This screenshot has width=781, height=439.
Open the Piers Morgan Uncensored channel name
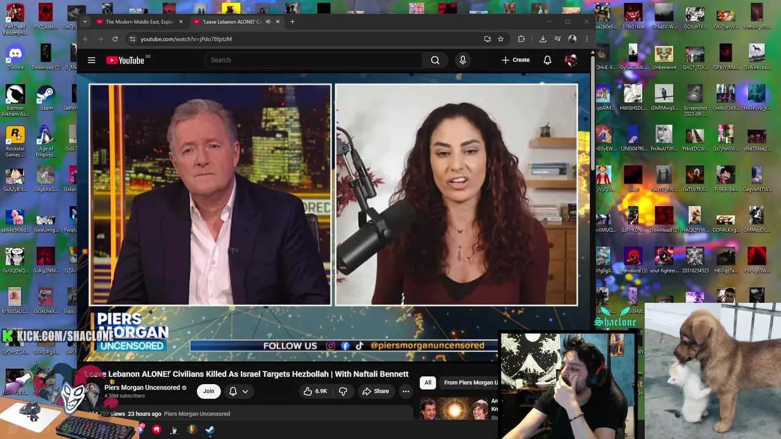[x=142, y=387]
